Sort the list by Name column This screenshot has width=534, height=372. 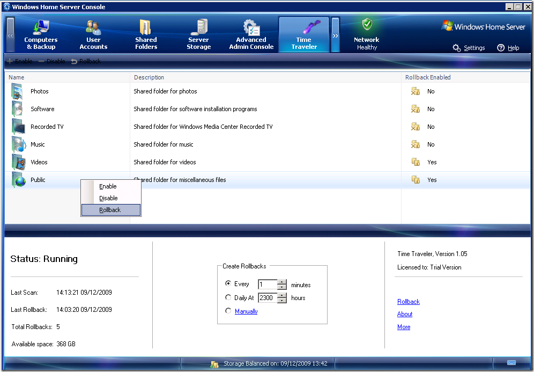click(x=67, y=77)
